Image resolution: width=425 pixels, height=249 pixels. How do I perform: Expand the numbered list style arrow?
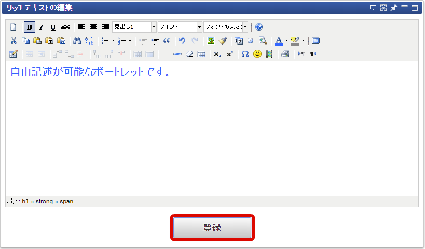130,40
